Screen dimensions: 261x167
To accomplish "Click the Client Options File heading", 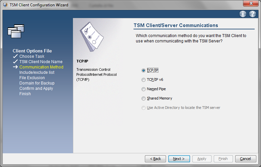I will click(32, 51).
